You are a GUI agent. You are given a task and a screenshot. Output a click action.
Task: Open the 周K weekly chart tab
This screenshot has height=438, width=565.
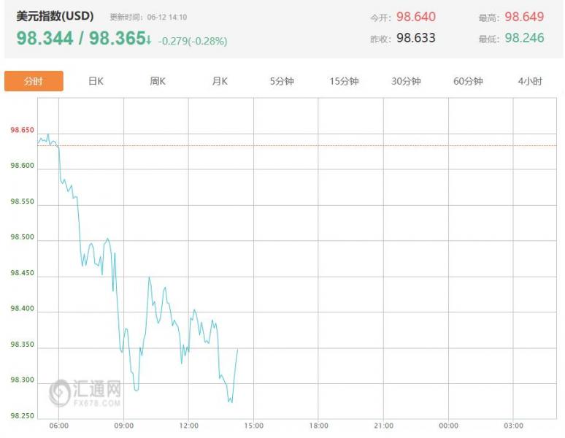coord(158,81)
